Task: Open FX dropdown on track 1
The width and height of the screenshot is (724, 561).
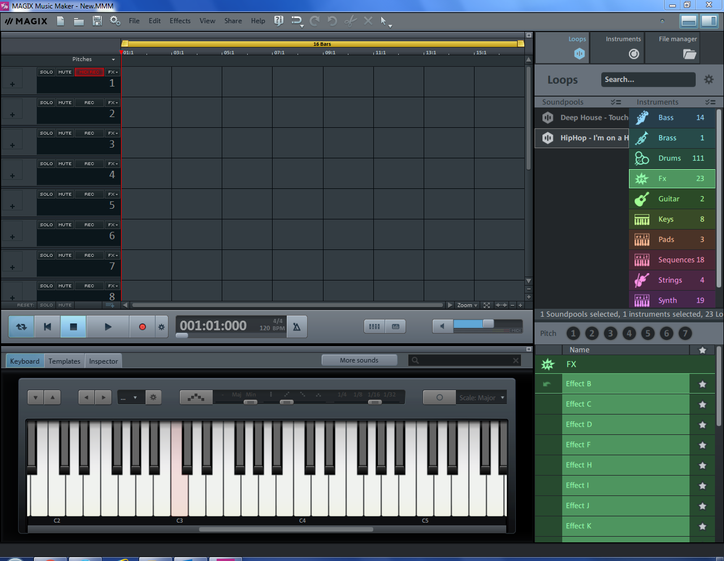Action: click(x=113, y=72)
